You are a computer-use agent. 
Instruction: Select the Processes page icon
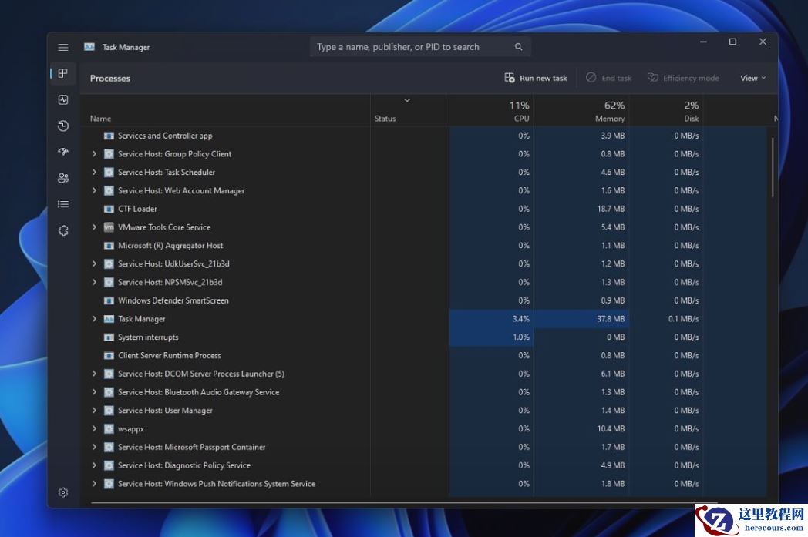(63, 73)
